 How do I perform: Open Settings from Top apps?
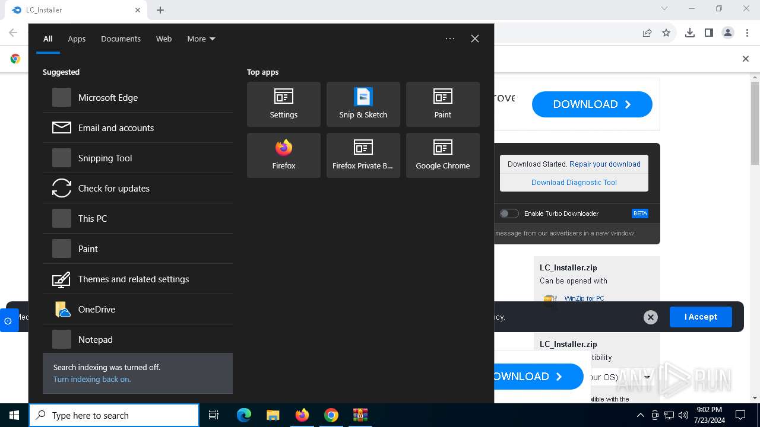(284, 104)
